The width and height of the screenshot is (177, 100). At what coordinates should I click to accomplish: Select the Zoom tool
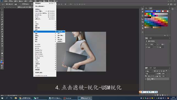click(x=2, y=56)
